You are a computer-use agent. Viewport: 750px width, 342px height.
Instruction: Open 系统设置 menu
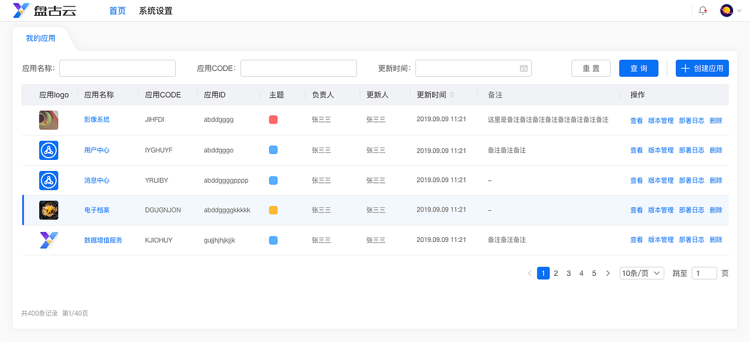[x=156, y=11]
